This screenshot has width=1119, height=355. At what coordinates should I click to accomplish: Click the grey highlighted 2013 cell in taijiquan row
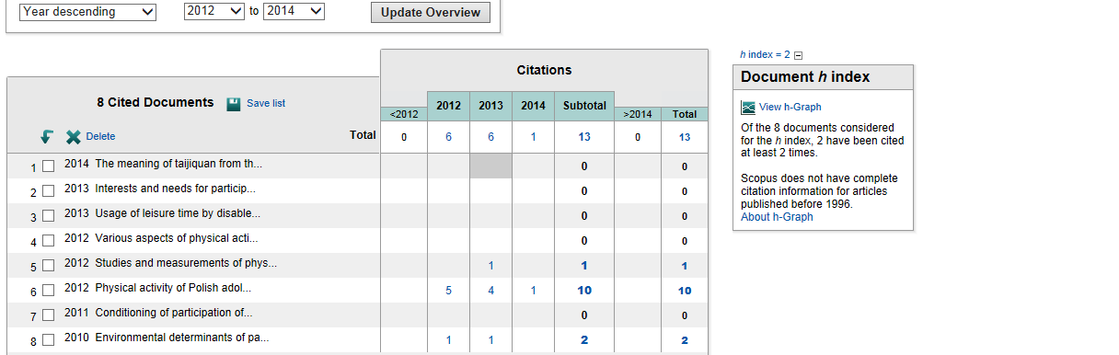(490, 166)
